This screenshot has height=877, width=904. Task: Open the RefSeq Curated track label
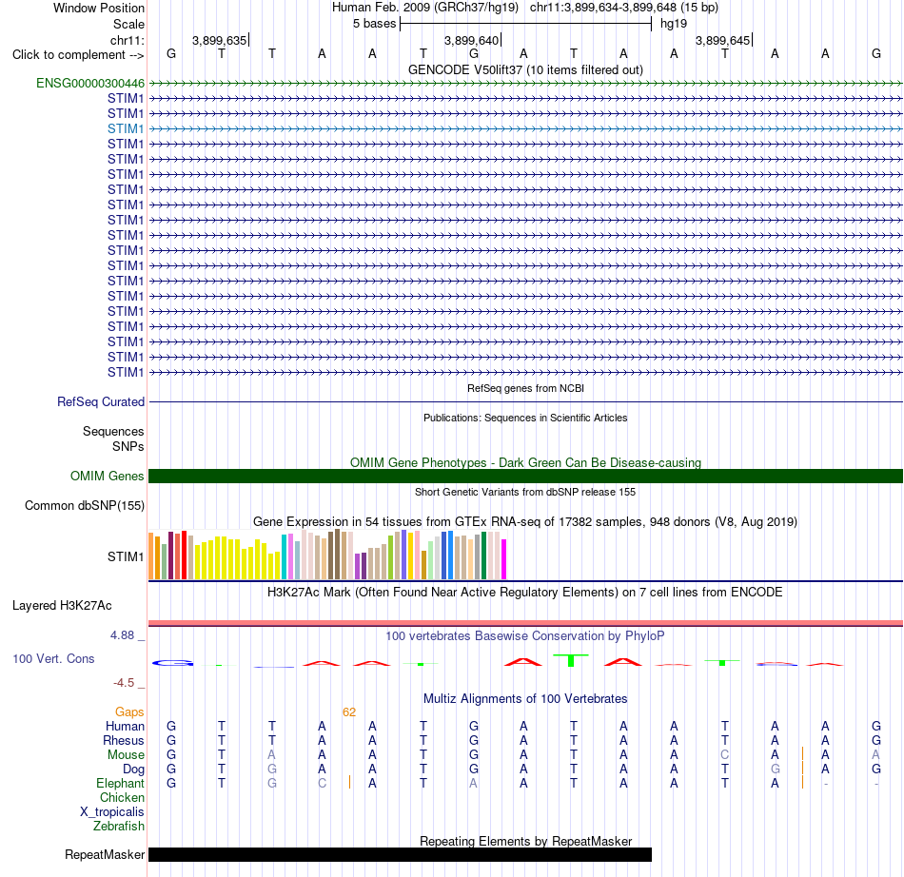click(101, 401)
